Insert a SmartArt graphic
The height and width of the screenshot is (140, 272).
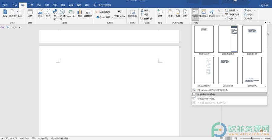point(71,14)
